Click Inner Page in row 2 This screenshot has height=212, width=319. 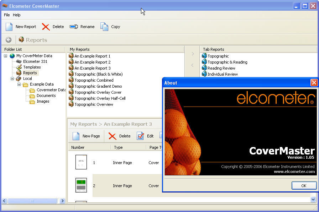(122, 186)
